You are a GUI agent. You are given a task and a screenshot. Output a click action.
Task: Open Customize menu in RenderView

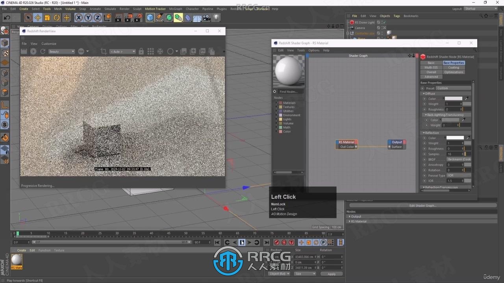pos(49,44)
